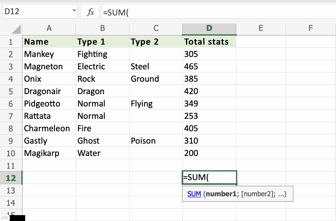The width and height of the screenshot is (336, 221).
Task: Click the Onix cell
Action: tap(49, 79)
